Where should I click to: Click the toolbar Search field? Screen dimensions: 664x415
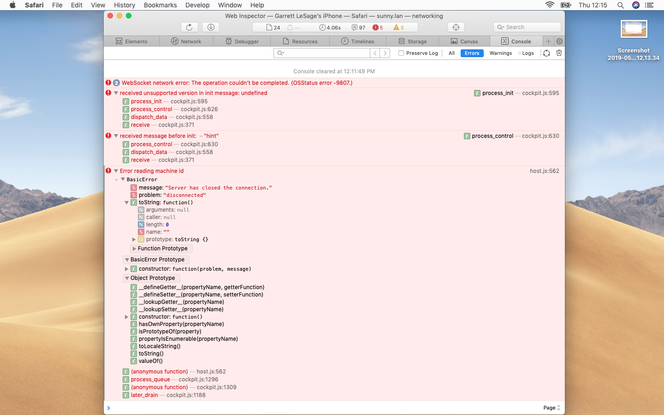pyautogui.click(x=527, y=27)
